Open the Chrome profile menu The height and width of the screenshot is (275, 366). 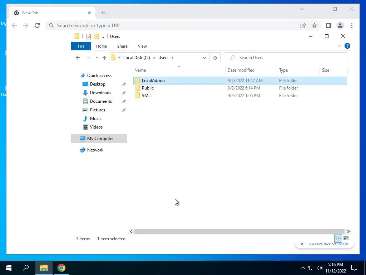tap(340, 25)
